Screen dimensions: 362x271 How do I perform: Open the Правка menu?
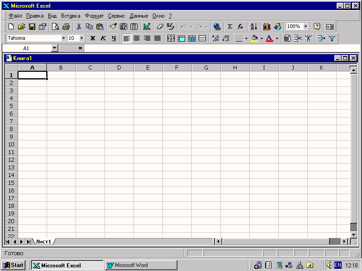point(35,16)
